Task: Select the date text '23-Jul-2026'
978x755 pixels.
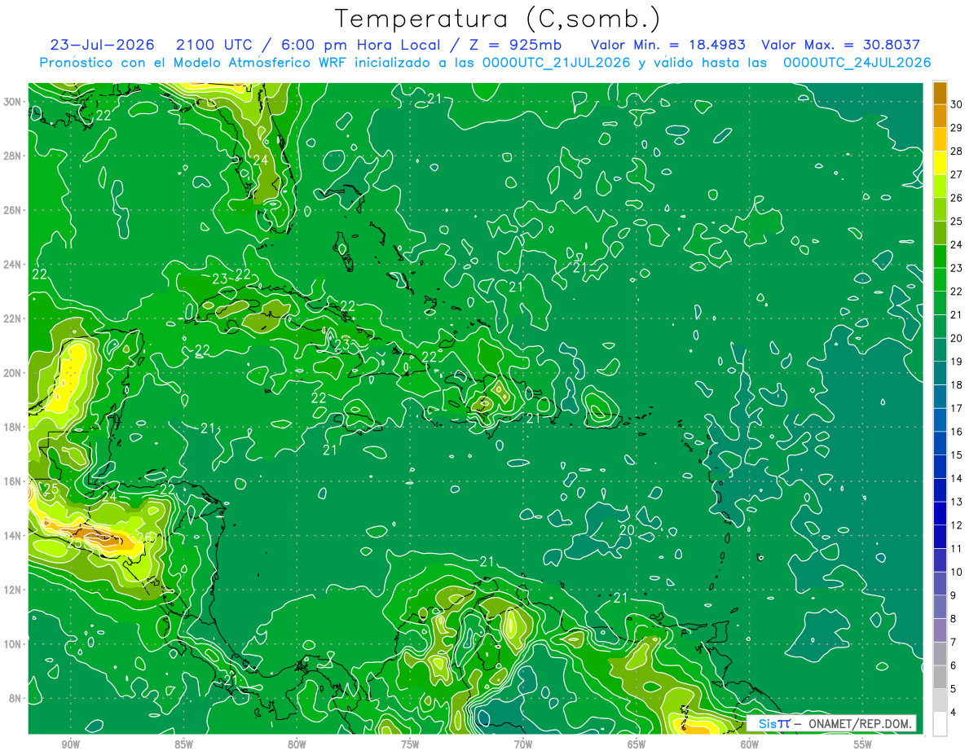Action: pos(101,45)
